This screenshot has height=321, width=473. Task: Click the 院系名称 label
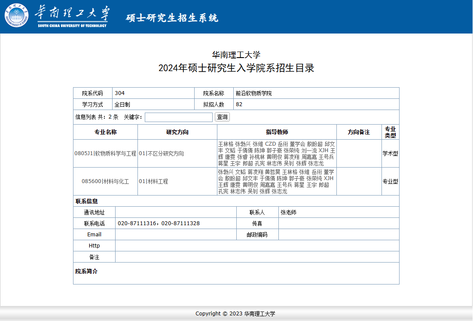tap(214, 93)
